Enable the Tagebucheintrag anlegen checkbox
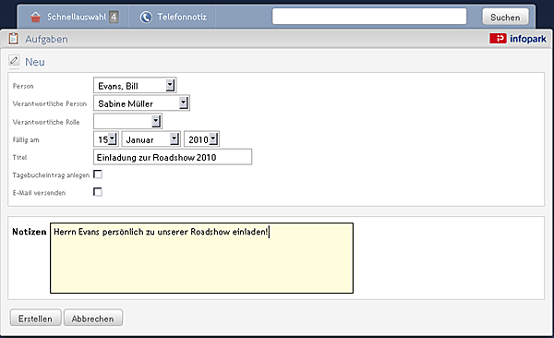This screenshot has height=338, width=554. [x=98, y=175]
